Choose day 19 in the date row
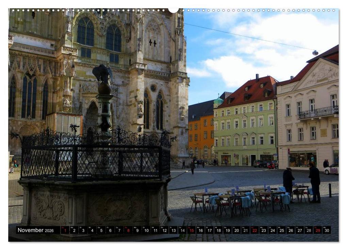Viewport: 347px width, 250px height. [x=228, y=230]
